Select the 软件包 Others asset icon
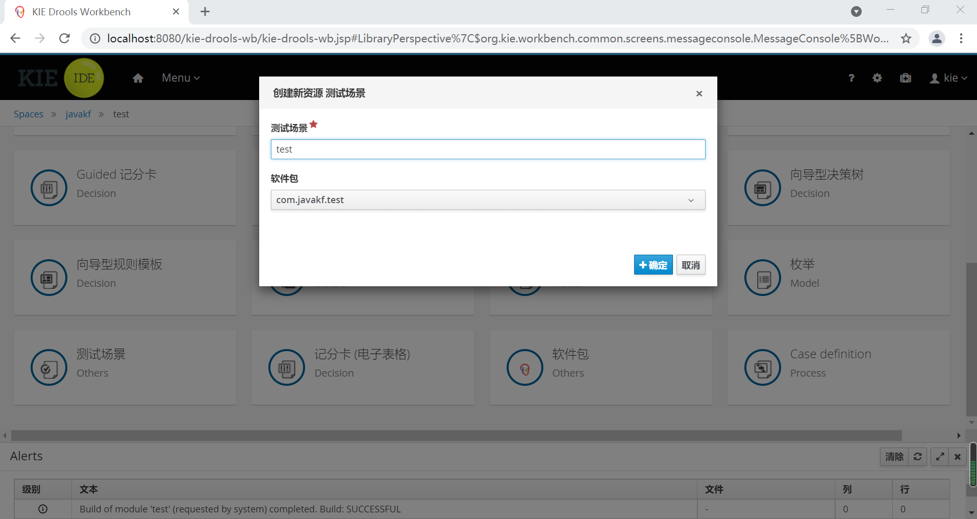The height and width of the screenshot is (519, 977). click(x=524, y=367)
